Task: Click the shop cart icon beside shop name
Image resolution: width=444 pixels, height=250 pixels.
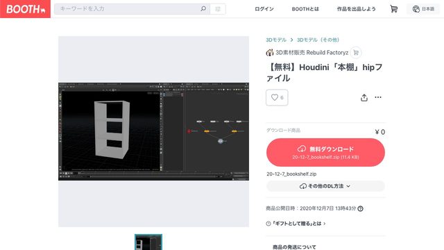Action: coord(356,53)
